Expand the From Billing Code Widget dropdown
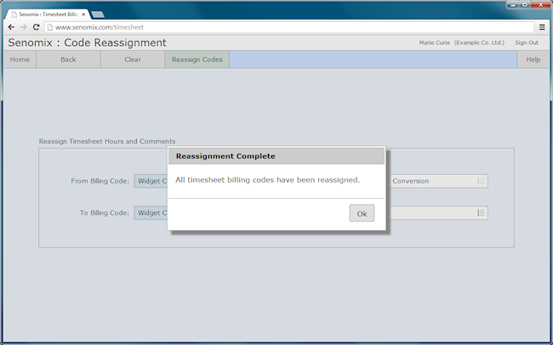553x345 pixels. click(151, 181)
